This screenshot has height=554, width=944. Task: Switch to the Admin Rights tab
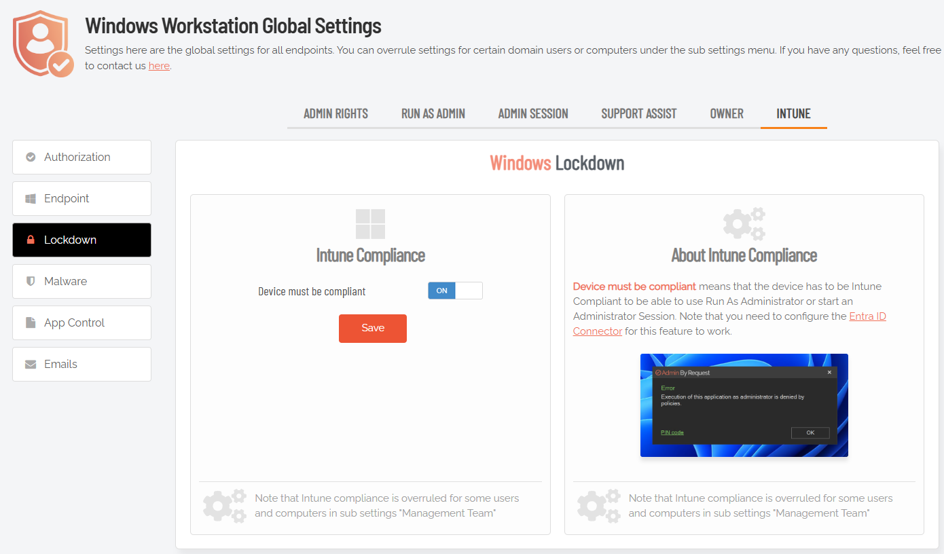[x=335, y=114]
